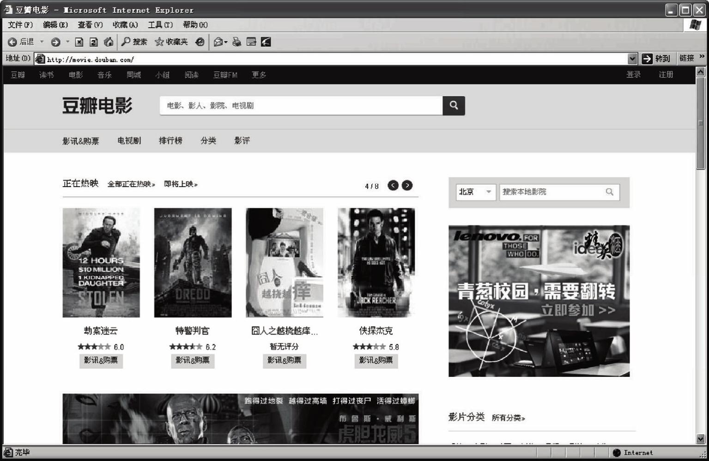Image resolution: width=709 pixels, height=461 pixels.
Task: Open the 文件(F) menu
Action: 20,25
